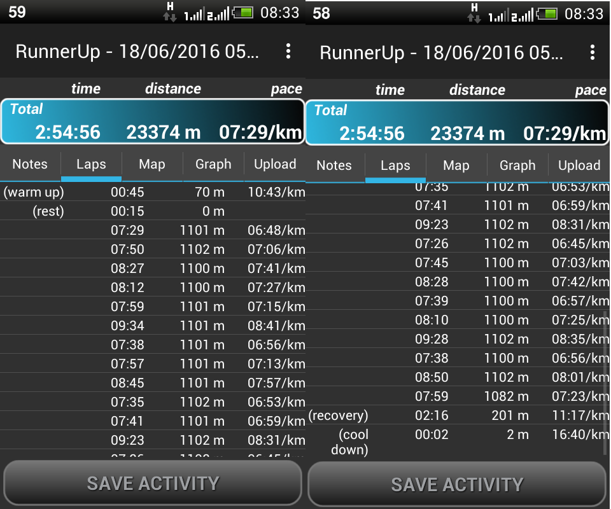The image size is (611, 509).
Task: Switch to Map tab in left screen
Action: point(152,164)
